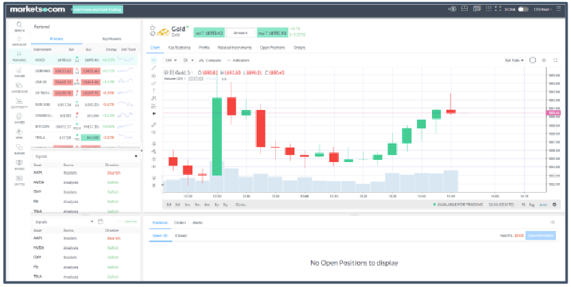This screenshot has height=287, width=571.
Task: Click the chart fullscreen icon
Action: [555, 60]
